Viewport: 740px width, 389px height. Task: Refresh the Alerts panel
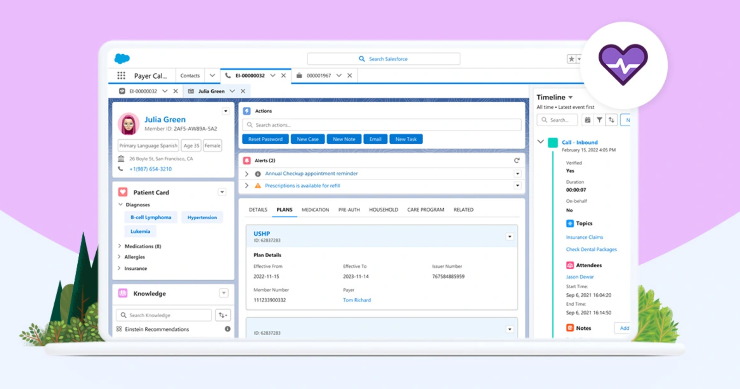pos(517,160)
